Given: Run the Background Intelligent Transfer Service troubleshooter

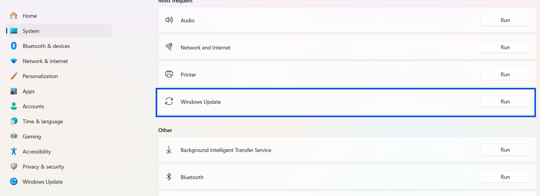Looking at the screenshot, I should [x=505, y=150].
